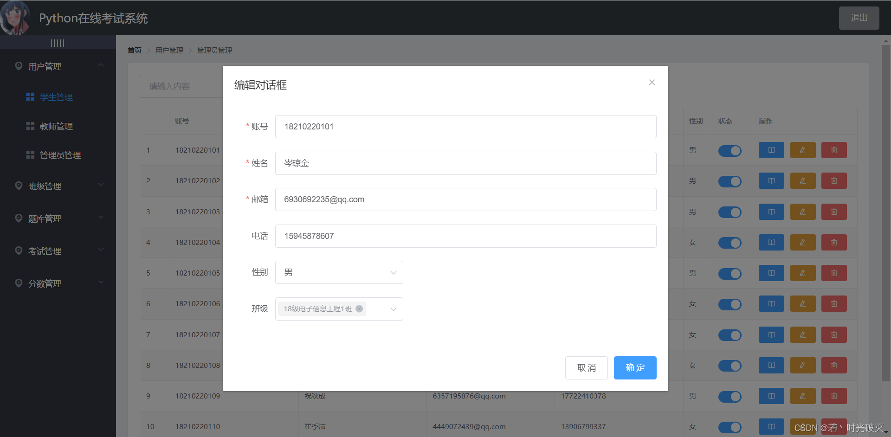Edit row 18210220105 pencil icon
The height and width of the screenshot is (437, 891).
coord(803,273)
